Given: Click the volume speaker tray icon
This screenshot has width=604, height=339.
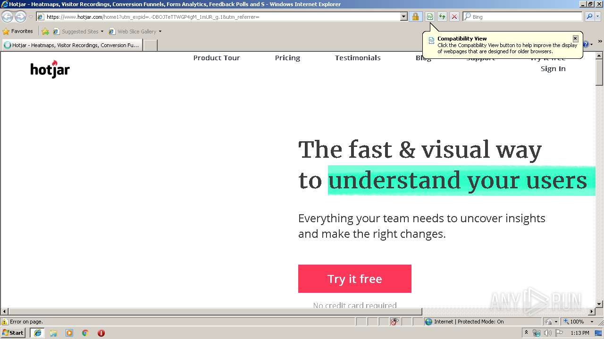Looking at the screenshot, I should pos(548,333).
